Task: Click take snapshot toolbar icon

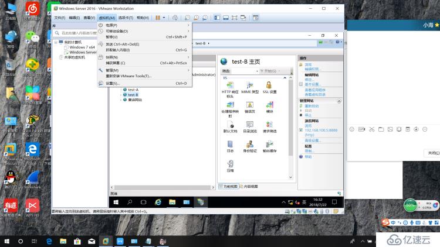Action: [187, 18]
